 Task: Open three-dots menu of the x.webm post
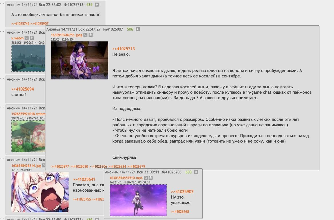pos(2,31)
